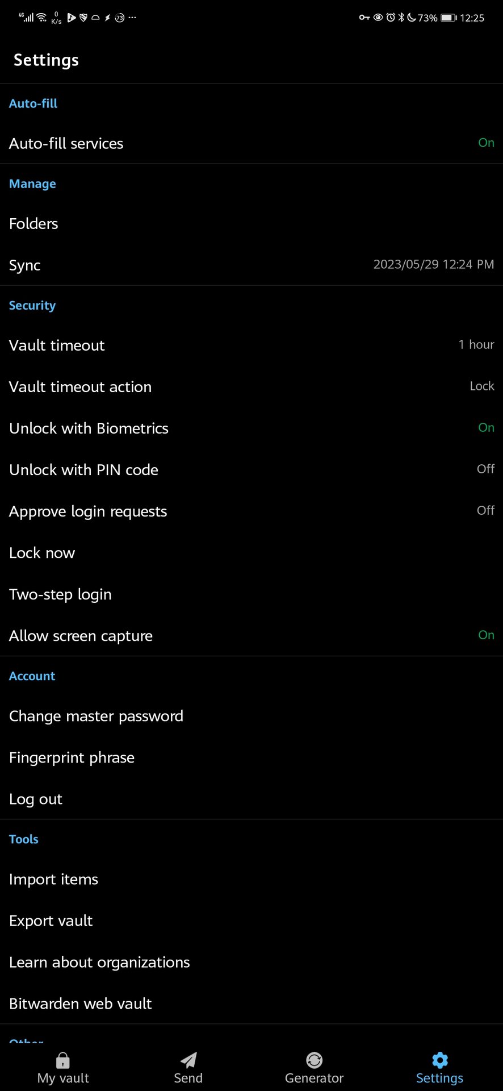Tap the Wi-Fi signal status icon
Viewport: 503px width, 1091px height.
pos(41,18)
